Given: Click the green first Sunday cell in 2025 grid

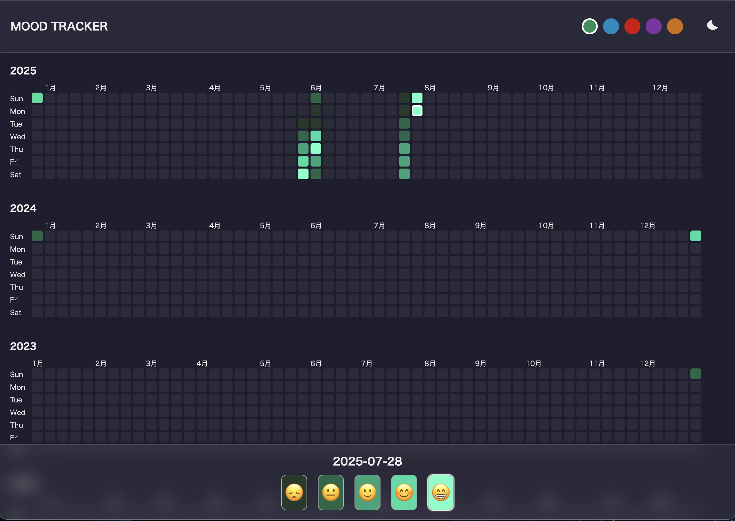Looking at the screenshot, I should click(37, 98).
